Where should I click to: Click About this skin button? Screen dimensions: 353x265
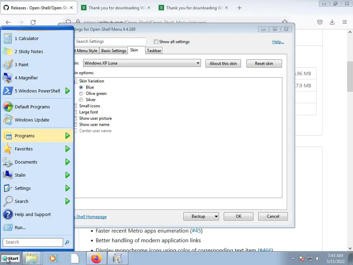click(x=223, y=63)
